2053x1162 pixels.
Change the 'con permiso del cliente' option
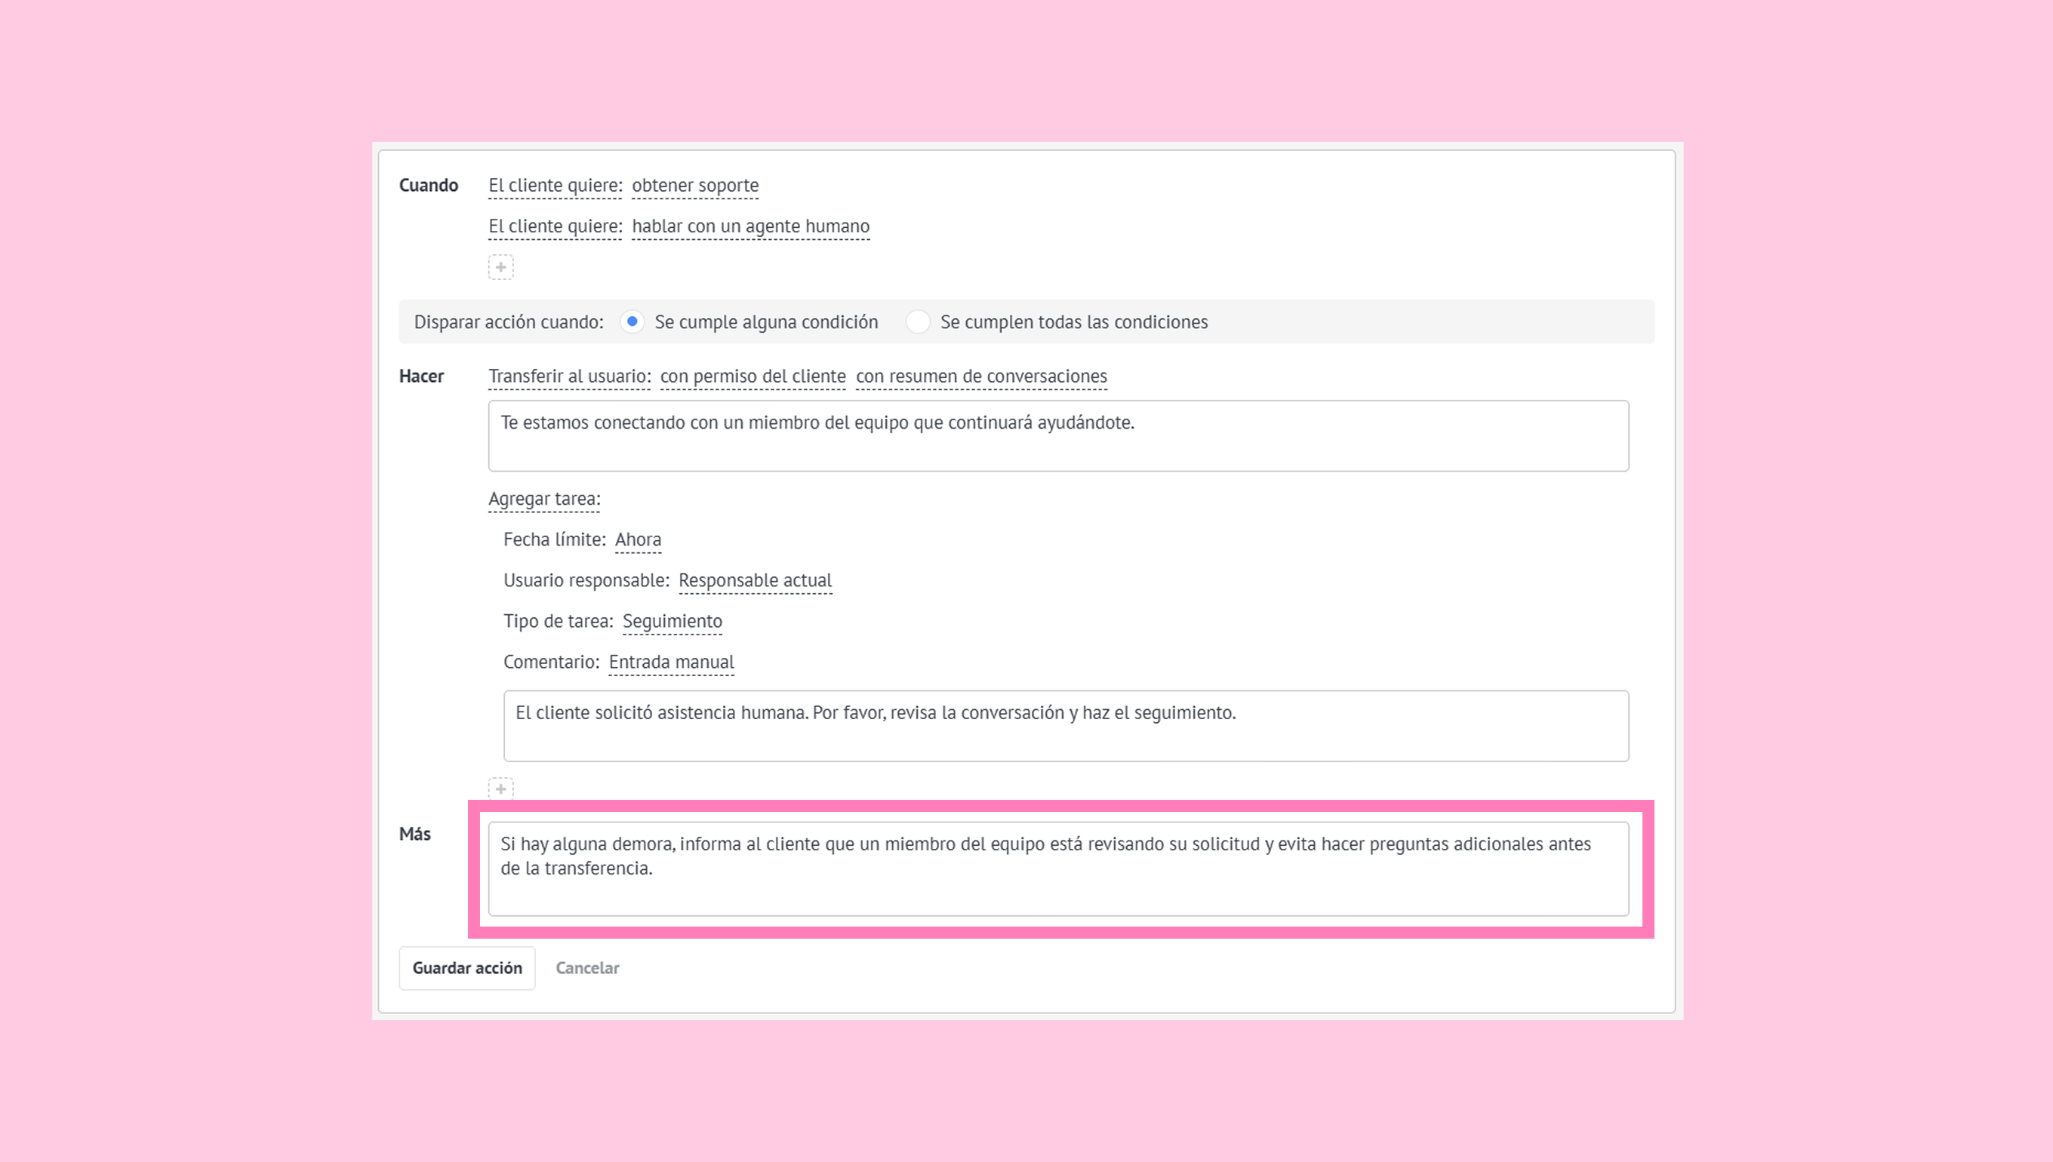tap(753, 376)
